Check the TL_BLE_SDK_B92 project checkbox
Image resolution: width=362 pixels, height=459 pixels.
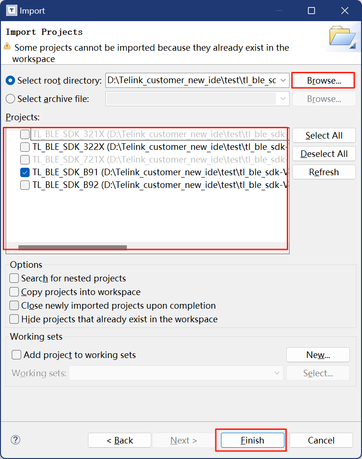[x=25, y=185]
